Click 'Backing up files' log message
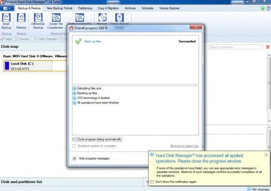The width and height of the screenshot is (271, 191). (x=88, y=93)
